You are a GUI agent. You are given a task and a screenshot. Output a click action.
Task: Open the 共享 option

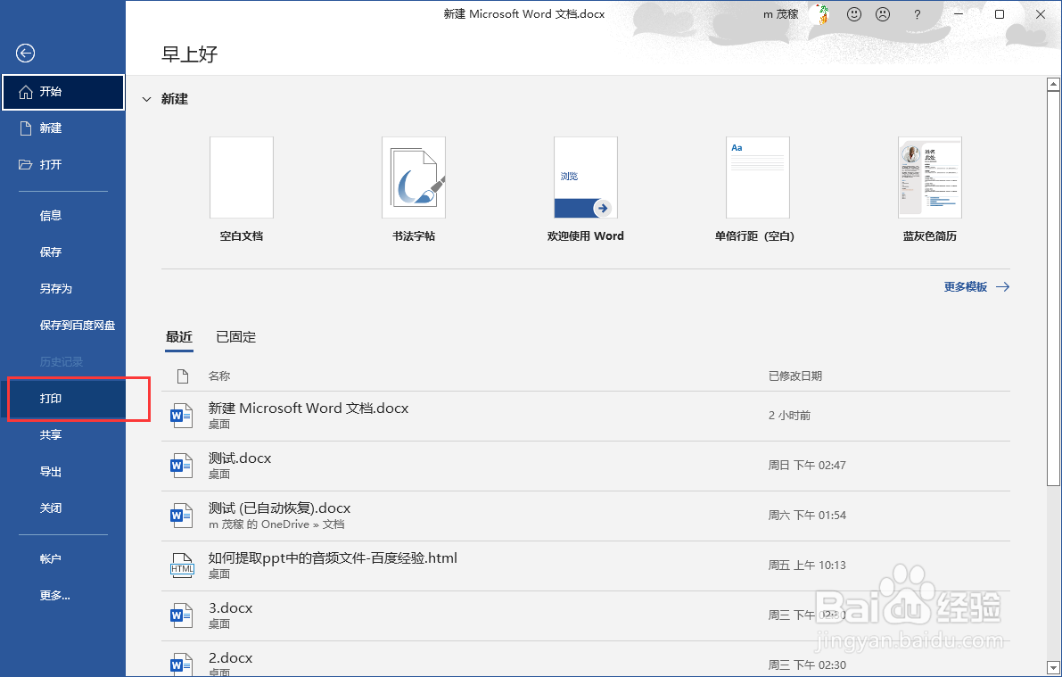pyautogui.click(x=63, y=435)
